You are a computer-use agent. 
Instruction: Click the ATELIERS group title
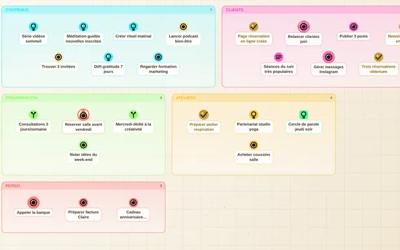pyautogui.click(x=186, y=98)
